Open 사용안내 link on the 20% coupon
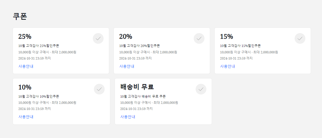Image resolution: width=322 pixels, height=138 pixels. point(127,66)
